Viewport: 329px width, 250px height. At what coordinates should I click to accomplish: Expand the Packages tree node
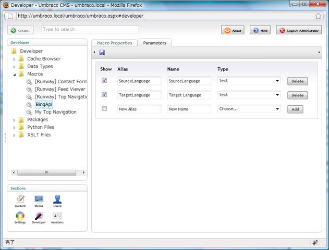(14, 120)
